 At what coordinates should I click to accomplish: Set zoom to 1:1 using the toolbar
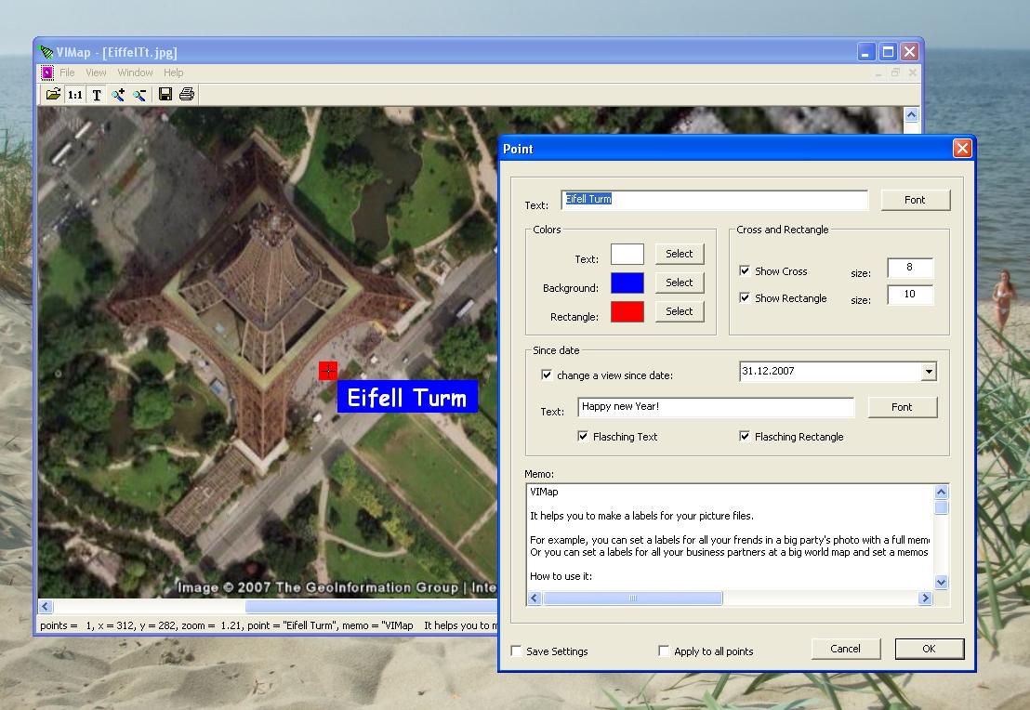[x=74, y=94]
